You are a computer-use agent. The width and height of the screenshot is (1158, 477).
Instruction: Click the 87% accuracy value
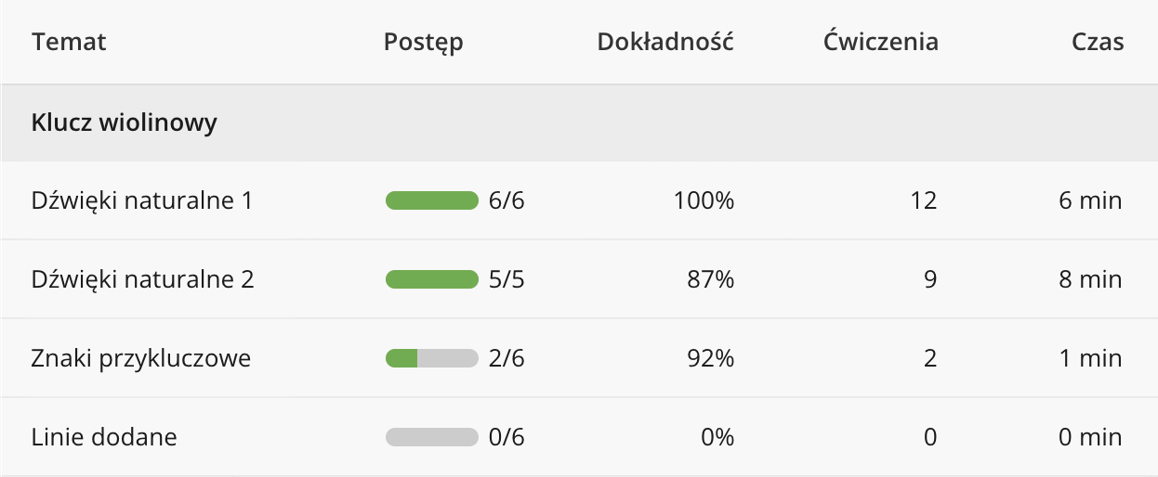[x=709, y=279]
